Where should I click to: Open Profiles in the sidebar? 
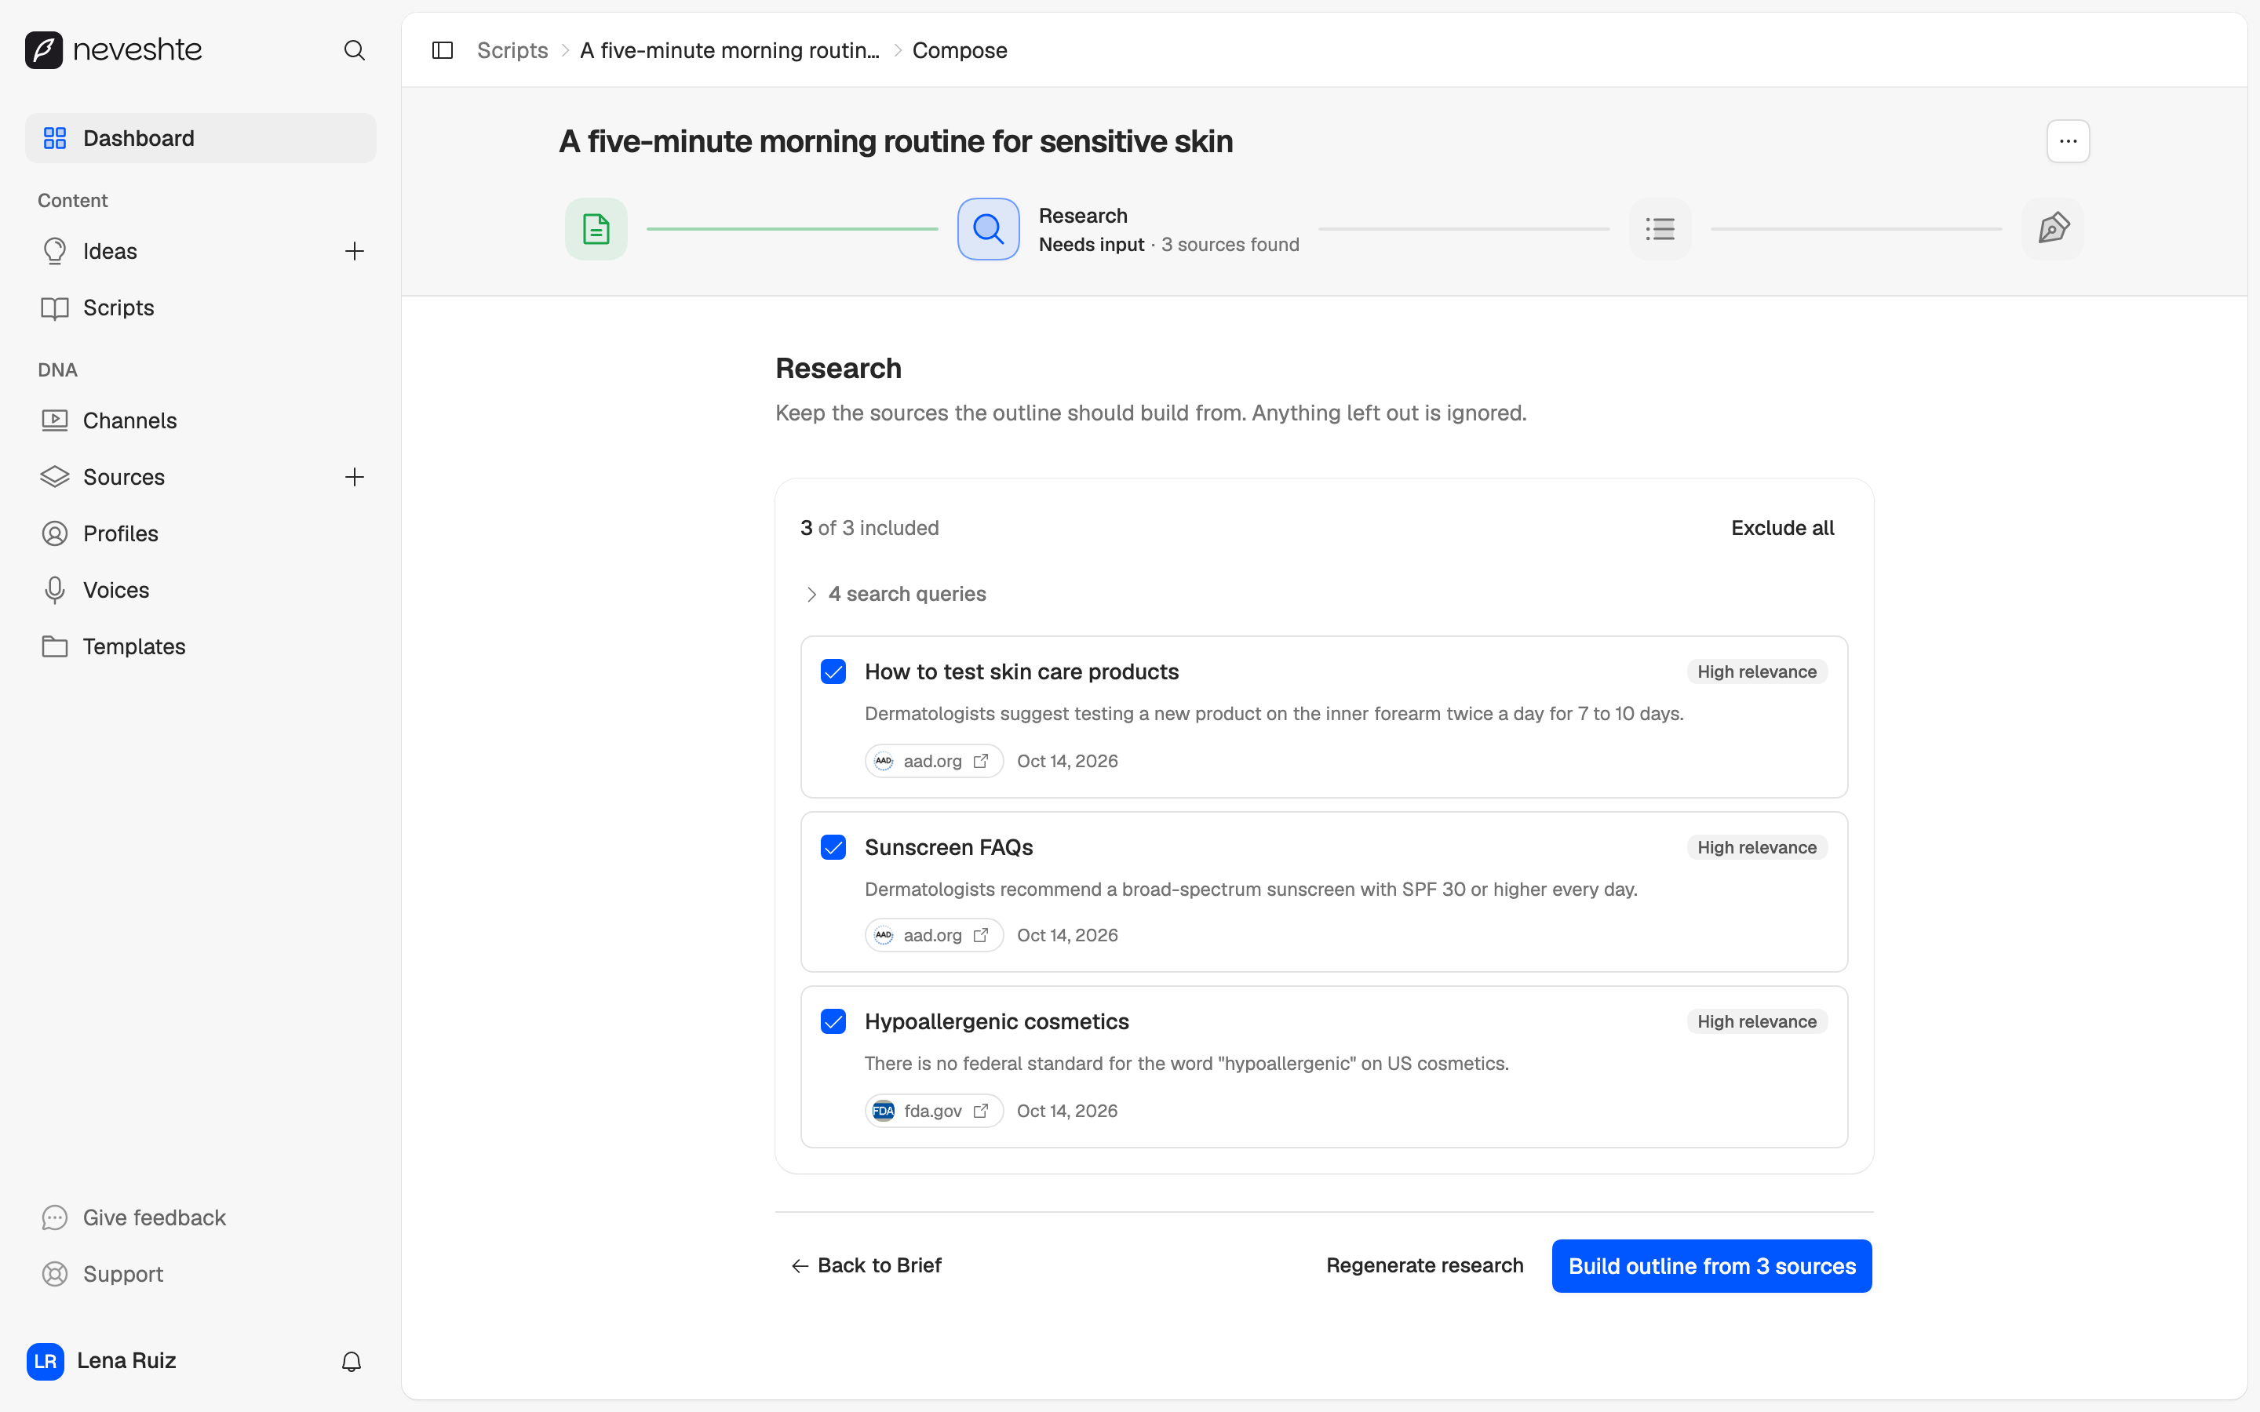(x=201, y=533)
